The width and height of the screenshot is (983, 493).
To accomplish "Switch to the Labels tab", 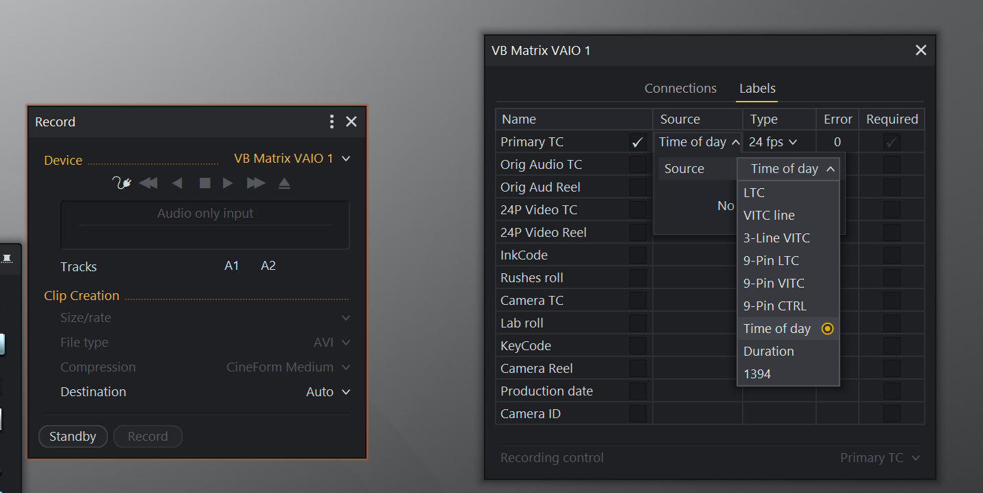I will 757,89.
